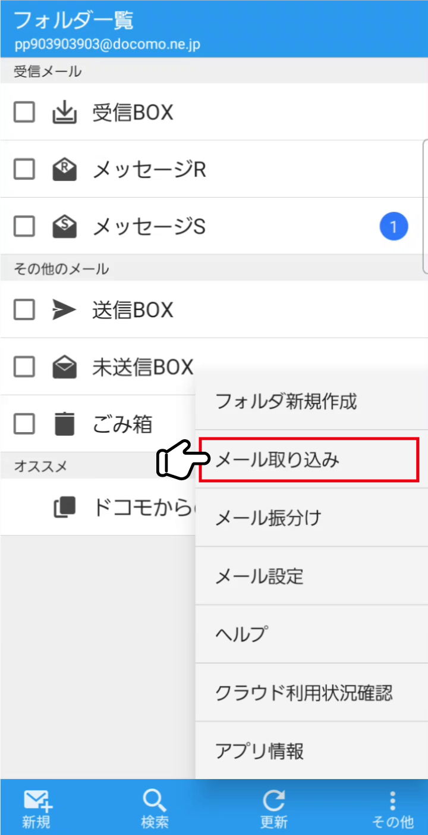Open メール設定 from the menu

tap(311, 576)
